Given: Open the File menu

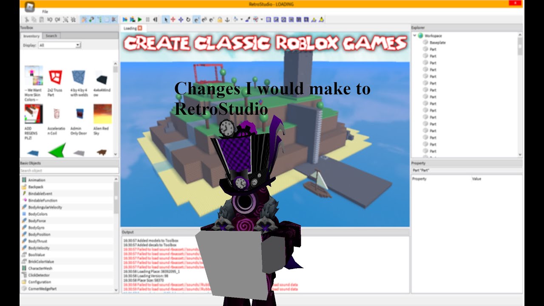Looking at the screenshot, I should 45,11.
